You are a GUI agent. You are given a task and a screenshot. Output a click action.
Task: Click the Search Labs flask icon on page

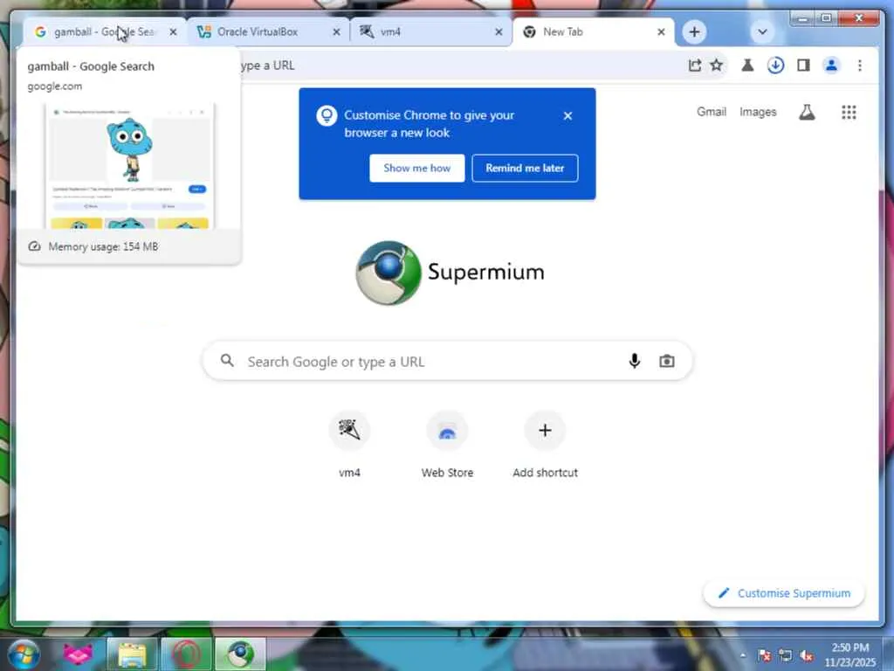tap(806, 112)
